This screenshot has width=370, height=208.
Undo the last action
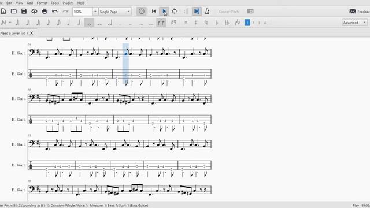tap(55, 12)
